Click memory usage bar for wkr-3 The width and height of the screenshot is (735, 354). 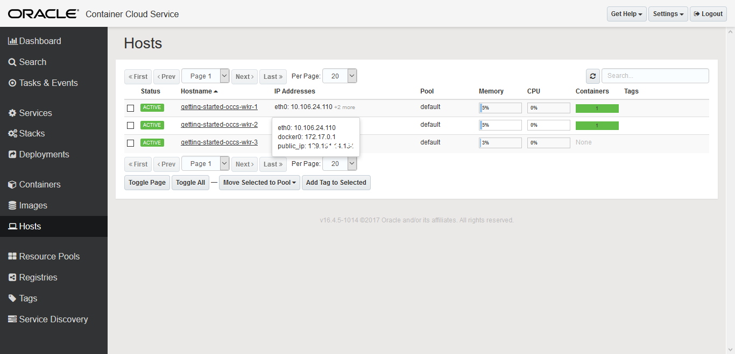pyautogui.click(x=500, y=143)
